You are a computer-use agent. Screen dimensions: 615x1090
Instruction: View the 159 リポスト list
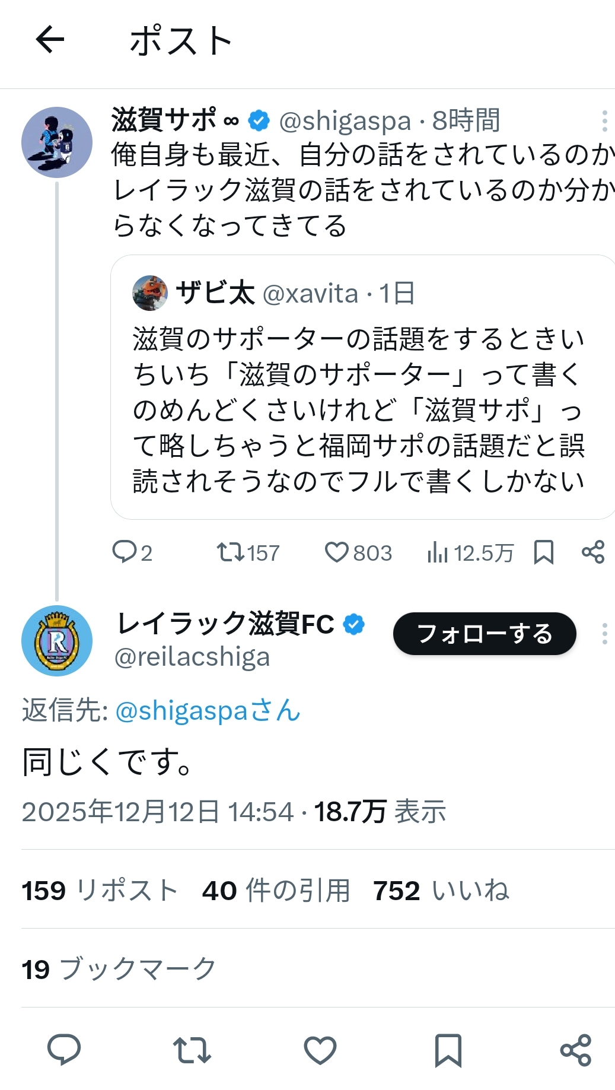(100, 890)
